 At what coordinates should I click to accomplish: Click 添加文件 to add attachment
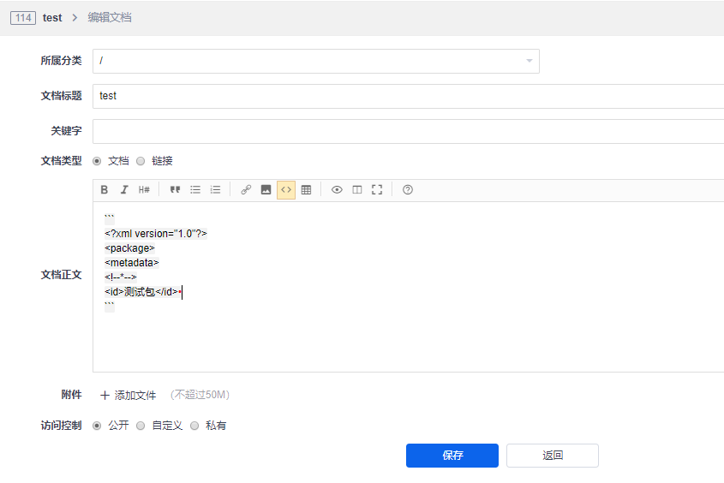(x=129, y=396)
